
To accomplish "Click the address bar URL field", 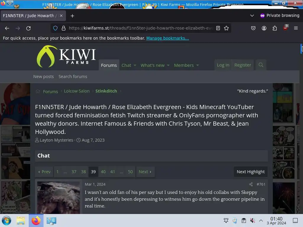I will 141,28.
